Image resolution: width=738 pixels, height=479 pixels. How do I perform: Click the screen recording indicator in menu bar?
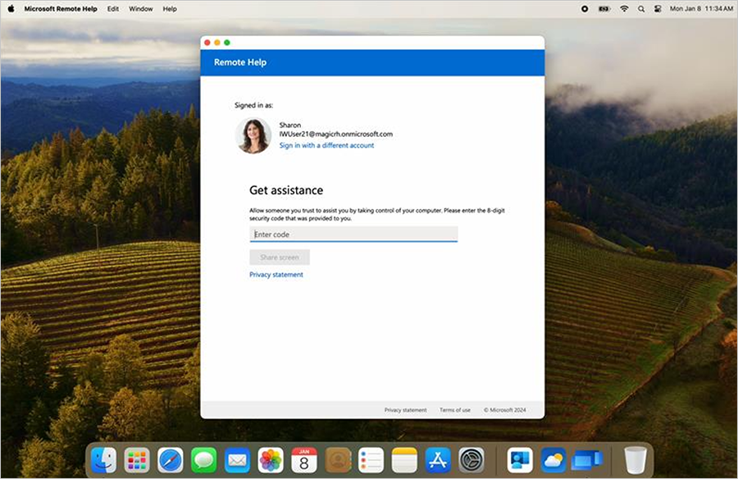point(585,8)
